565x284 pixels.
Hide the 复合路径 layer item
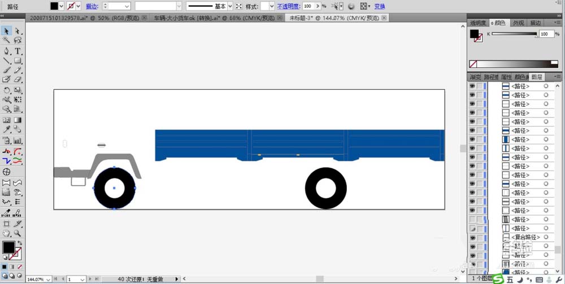[x=472, y=237]
